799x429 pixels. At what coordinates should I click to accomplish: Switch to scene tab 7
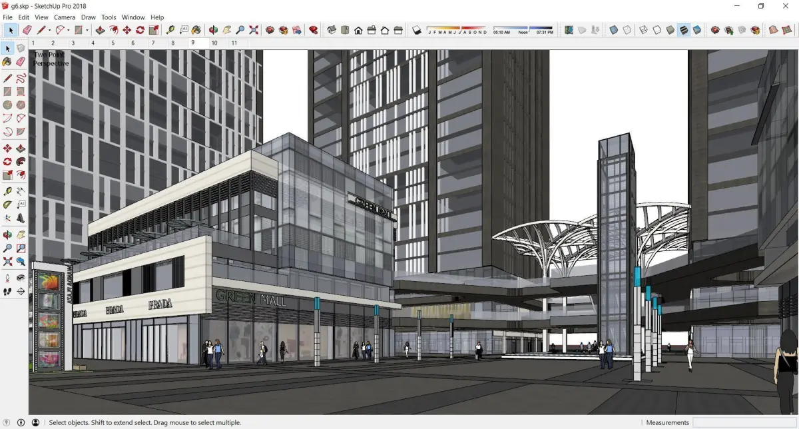coord(153,43)
